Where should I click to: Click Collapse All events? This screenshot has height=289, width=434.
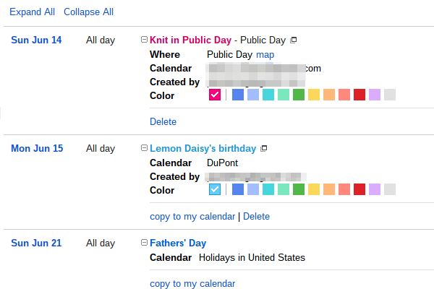[88, 12]
